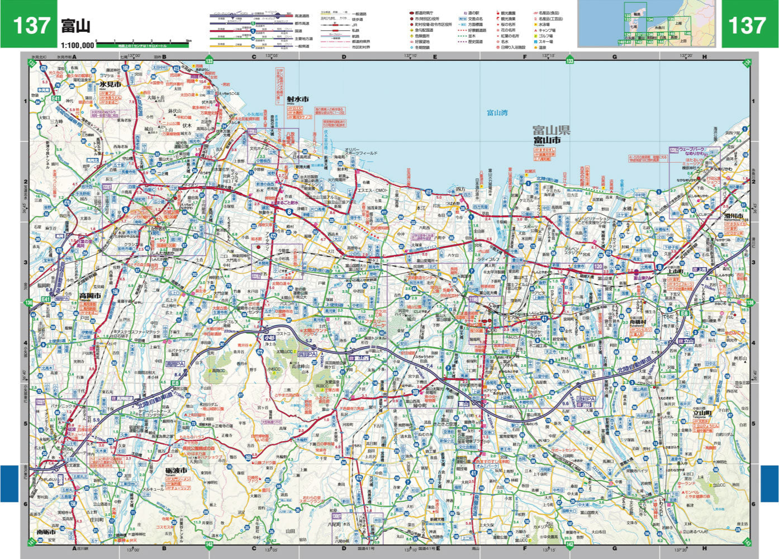779x559 pixels.
Task: Click the 都道府県庁 prefectural office legend icon
Action: coord(411,13)
